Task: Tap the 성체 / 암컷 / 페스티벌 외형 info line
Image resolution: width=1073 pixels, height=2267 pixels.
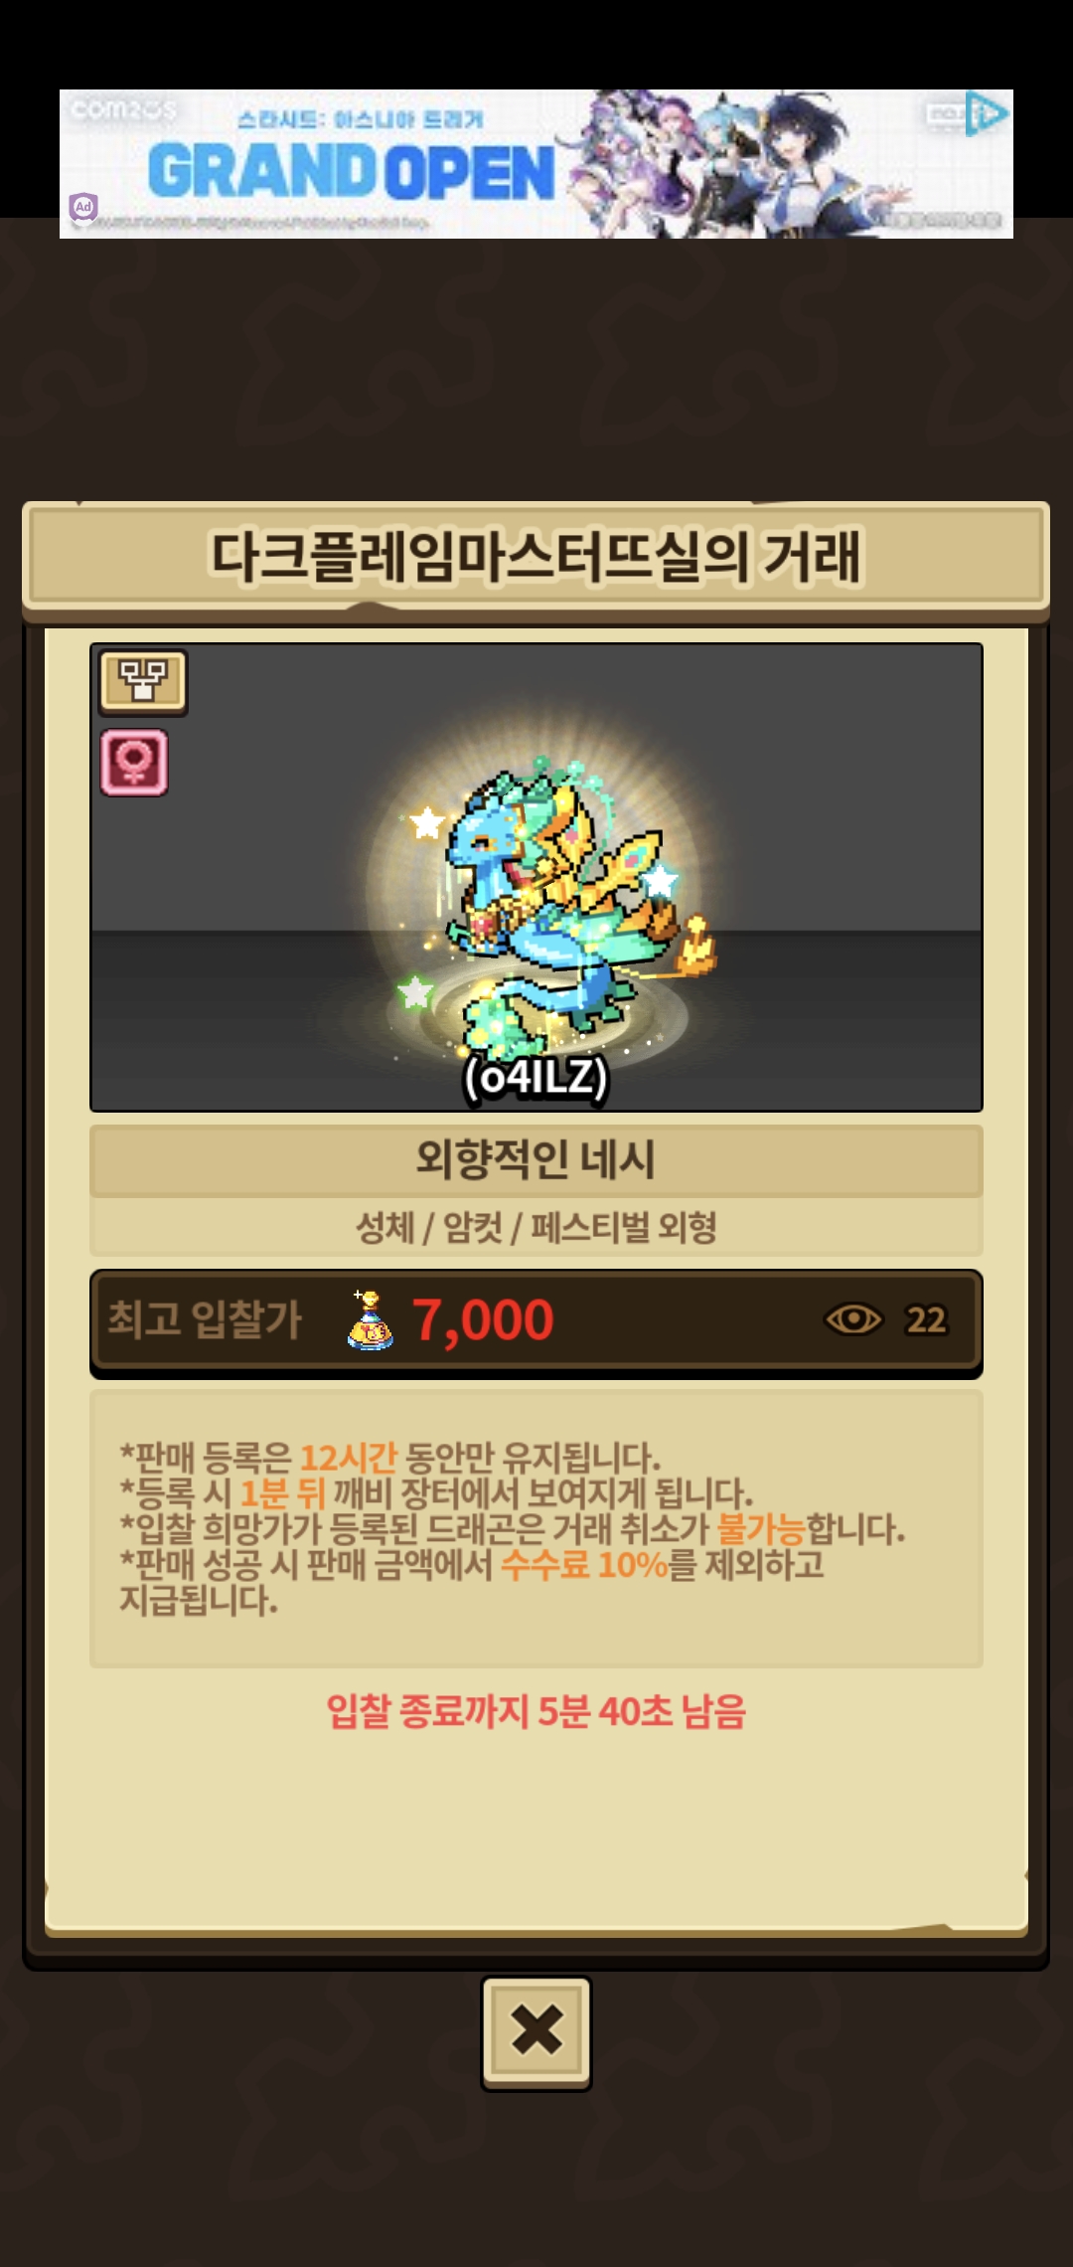Action: pyautogui.click(x=536, y=1228)
